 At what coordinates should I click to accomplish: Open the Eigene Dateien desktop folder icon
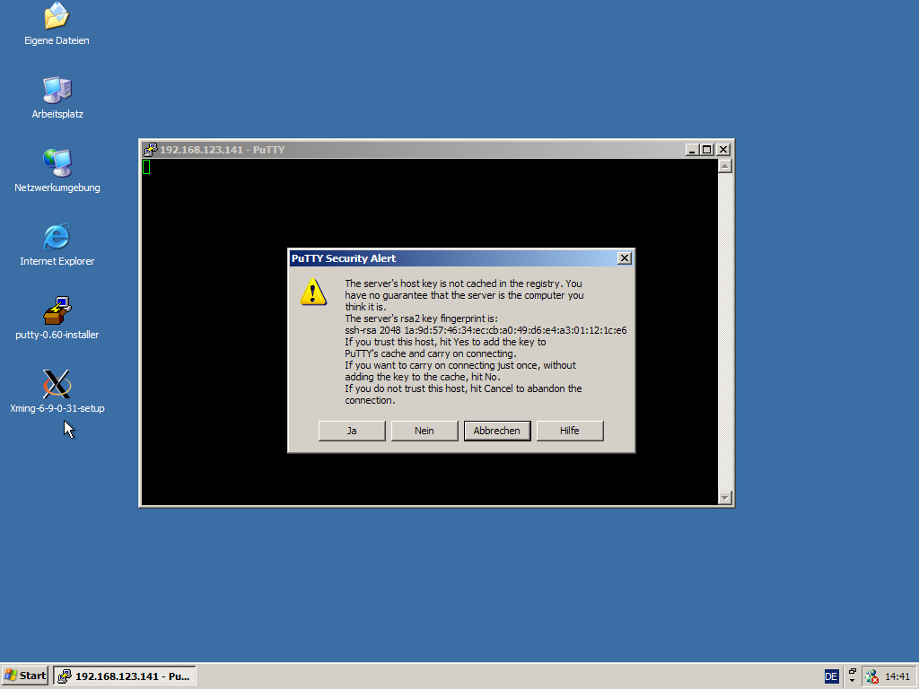tap(57, 16)
